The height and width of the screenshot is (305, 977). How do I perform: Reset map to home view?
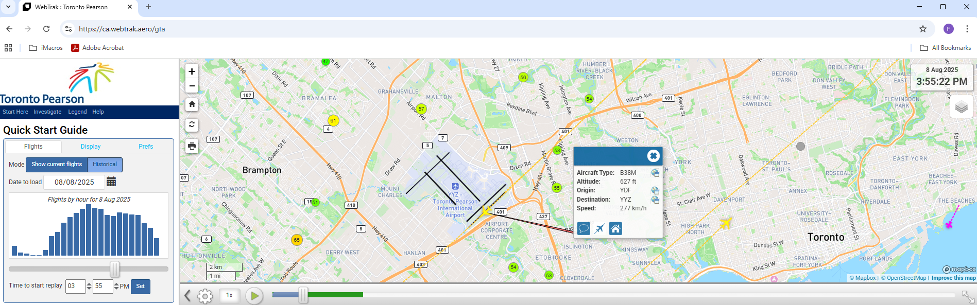[192, 104]
